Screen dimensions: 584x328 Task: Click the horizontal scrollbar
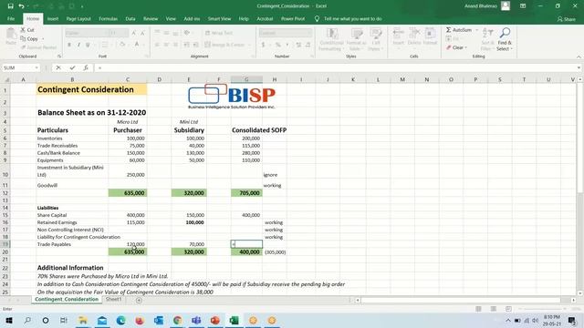coord(460,300)
